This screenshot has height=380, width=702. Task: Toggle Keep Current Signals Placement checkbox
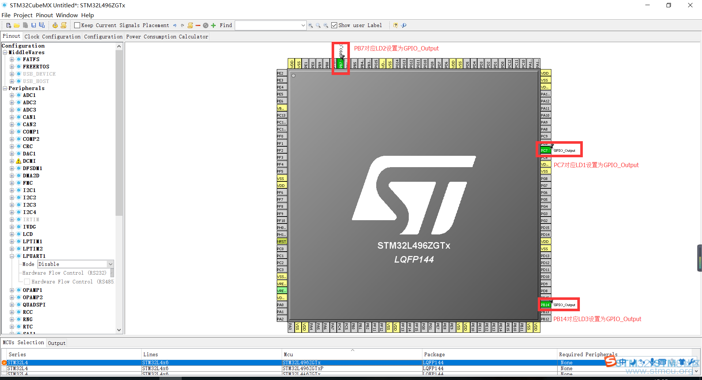click(77, 25)
